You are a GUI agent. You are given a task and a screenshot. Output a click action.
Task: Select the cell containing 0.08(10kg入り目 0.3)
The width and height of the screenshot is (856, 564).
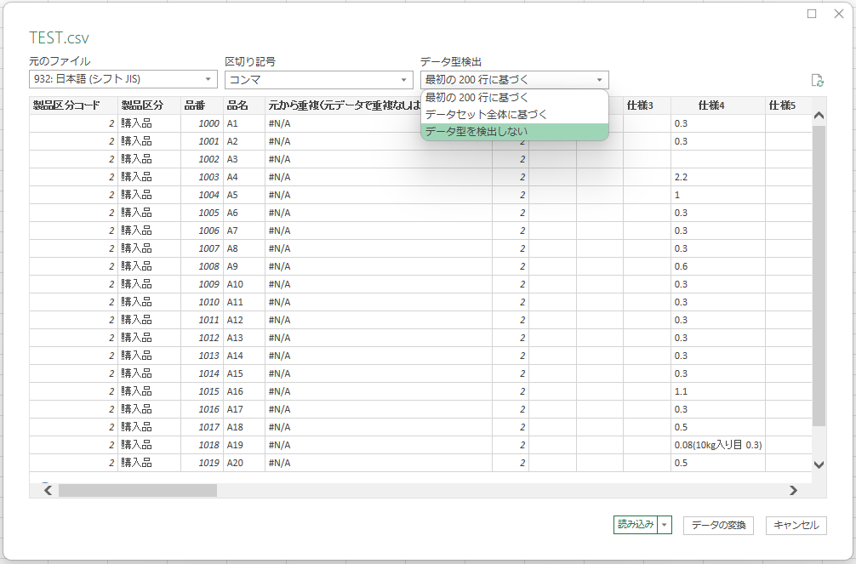pos(717,445)
